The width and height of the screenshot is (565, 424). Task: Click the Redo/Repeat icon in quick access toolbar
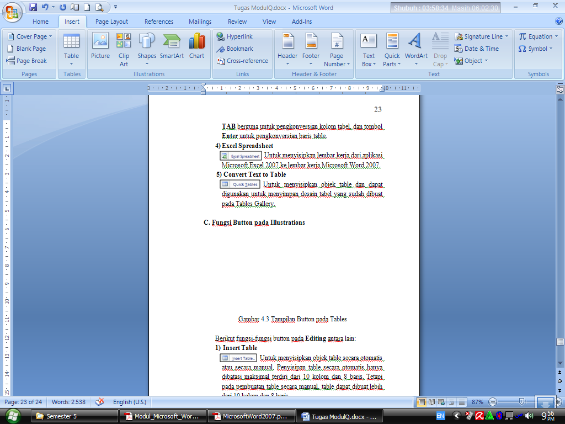[63, 7]
